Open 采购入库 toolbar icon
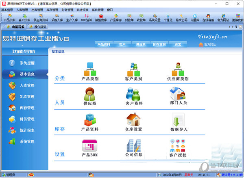This screenshot has width=244, height=178. click(x=57, y=18)
